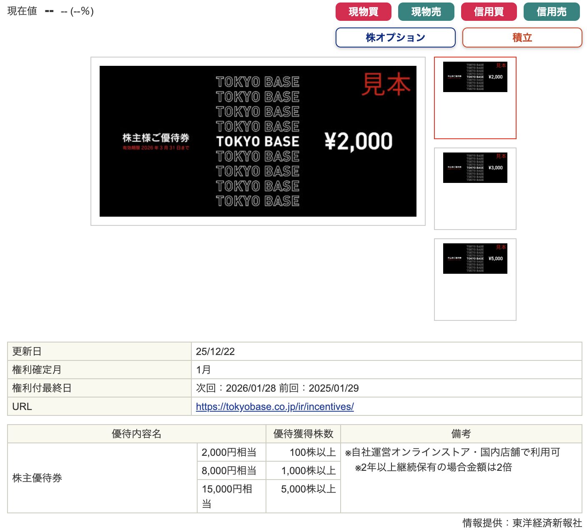Click the 5,000株以上 cell
This screenshot has height=530, width=587.
click(x=308, y=489)
